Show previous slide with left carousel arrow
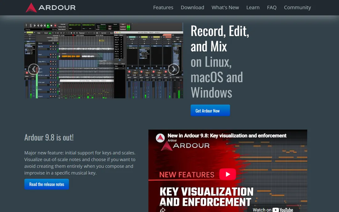This screenshot has width=339, height=212. [x=34, y=69]
